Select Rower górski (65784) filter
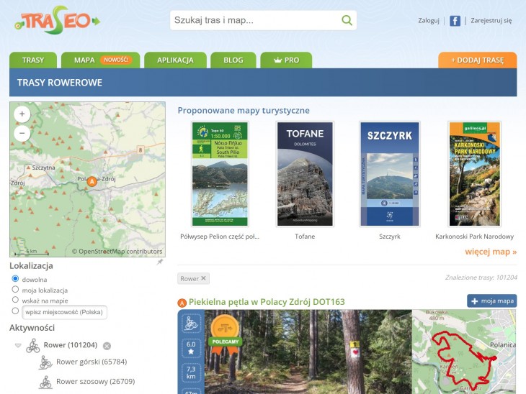The height and width of the screenshot is (394, 526). coord(92,362)
